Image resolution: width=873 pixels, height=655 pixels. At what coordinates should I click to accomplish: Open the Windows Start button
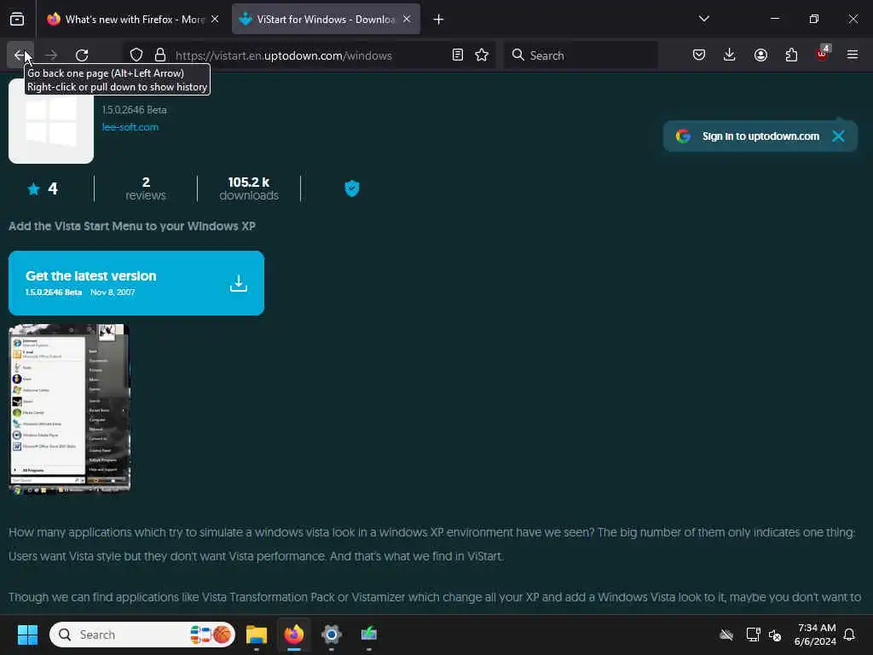point(27,635)
